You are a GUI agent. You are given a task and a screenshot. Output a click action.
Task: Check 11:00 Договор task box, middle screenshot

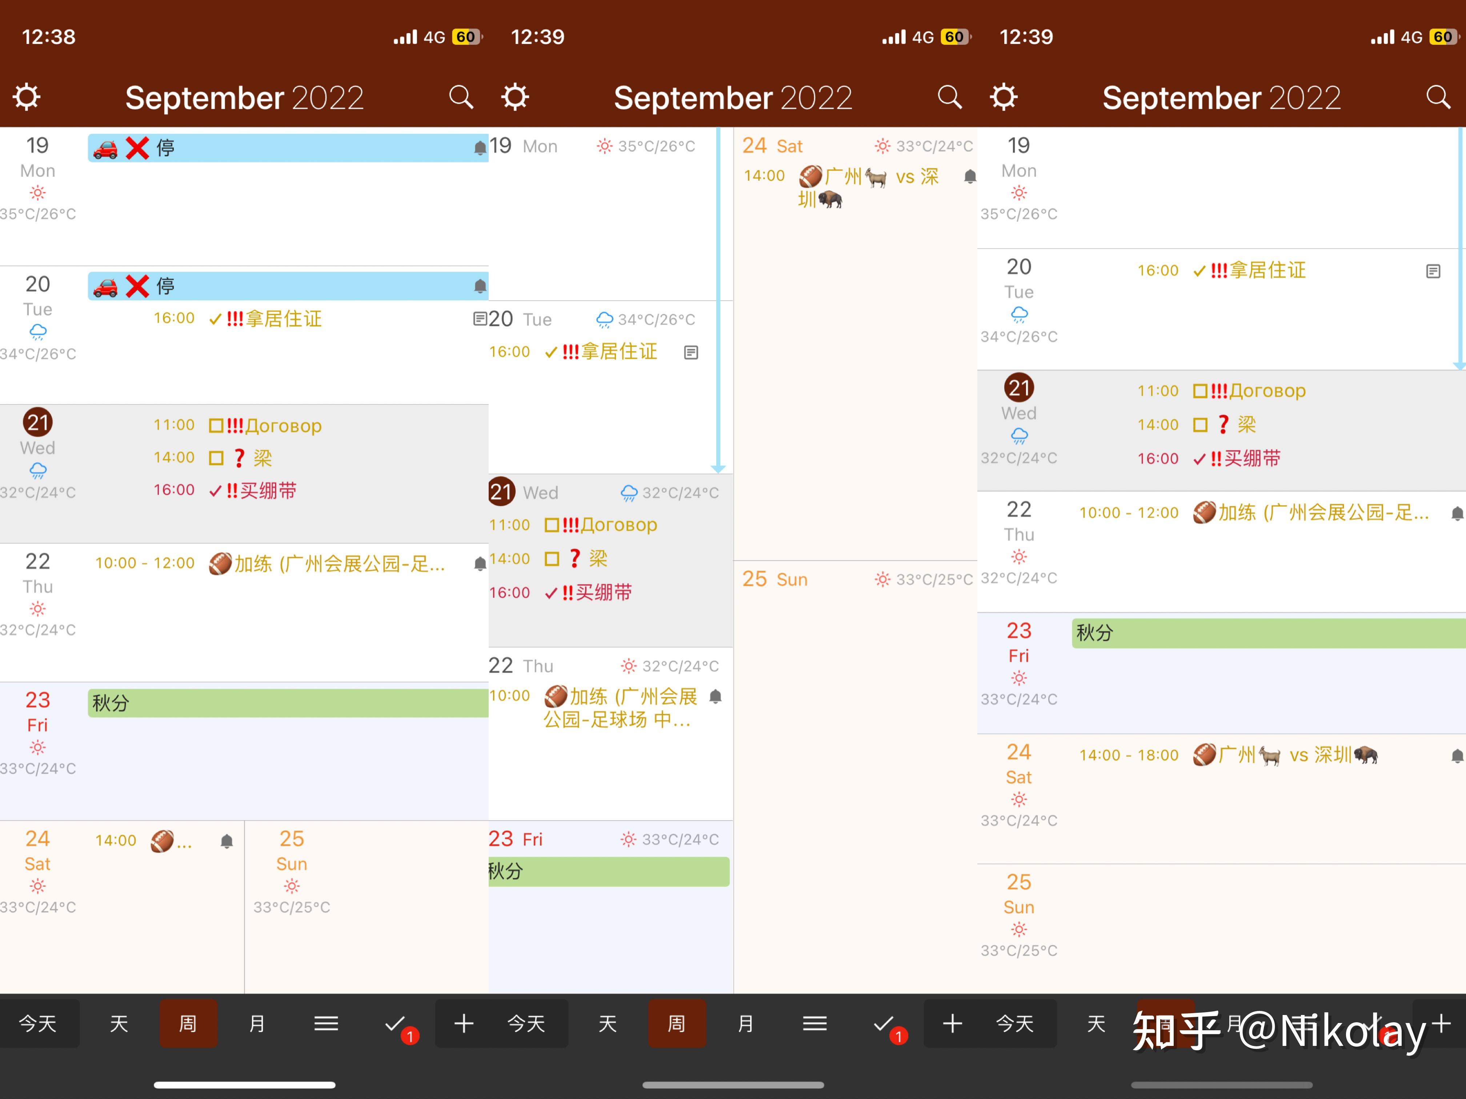pos(552,525)
